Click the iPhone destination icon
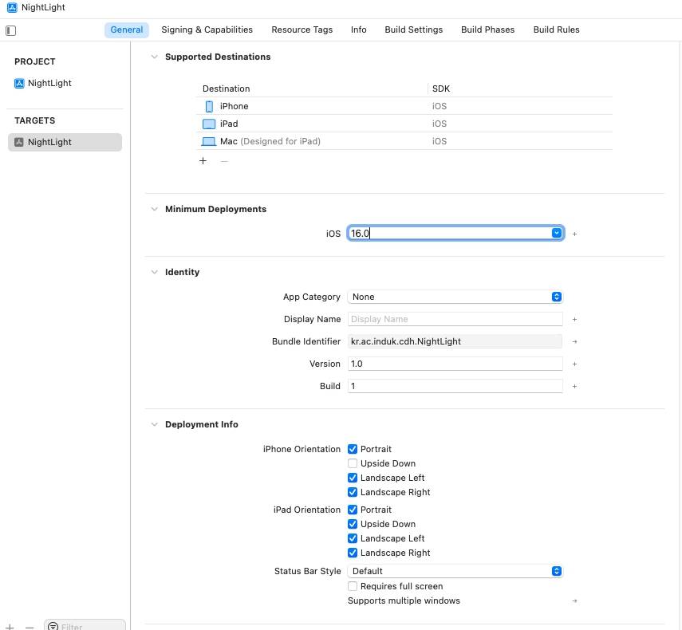Image resolution: width=682 pixels, height=630 pixels. [209, 106]
